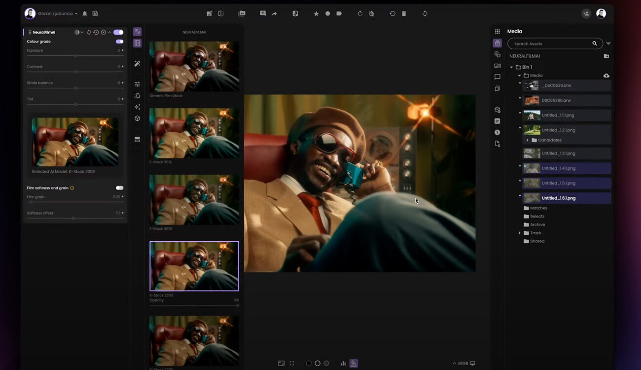Open the 3D cube LUT tool
The height and width of the screenshot is (370, 641).
[137, 118]
